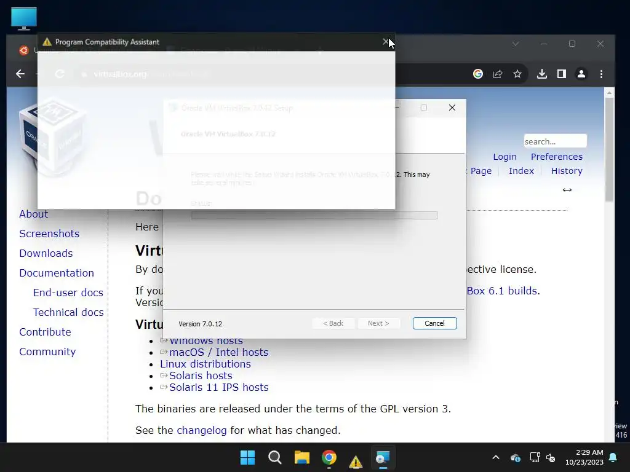
Task: Open the Index link
Action: [x=521, y=171]
